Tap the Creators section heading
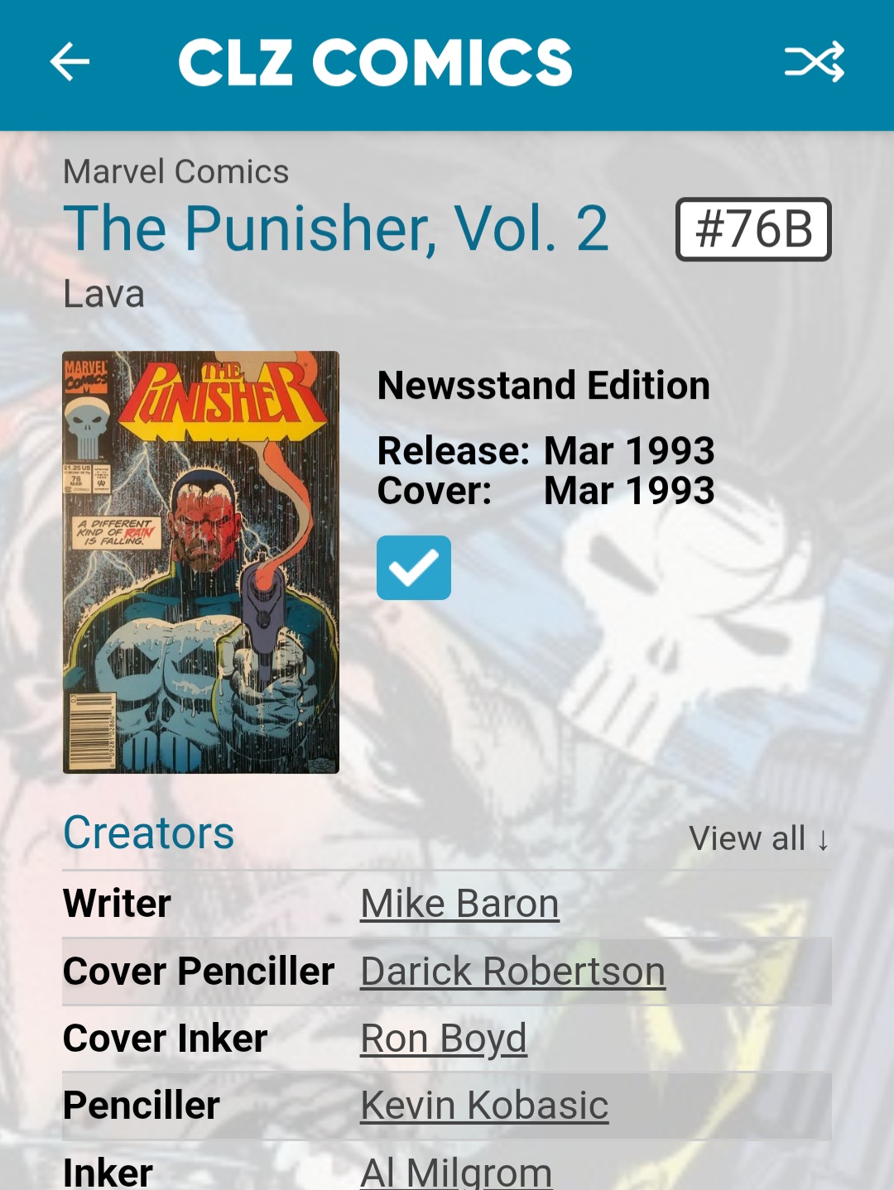Image resolution: width=894 pixels, height=1190 pixels. (x=149, y=833)
